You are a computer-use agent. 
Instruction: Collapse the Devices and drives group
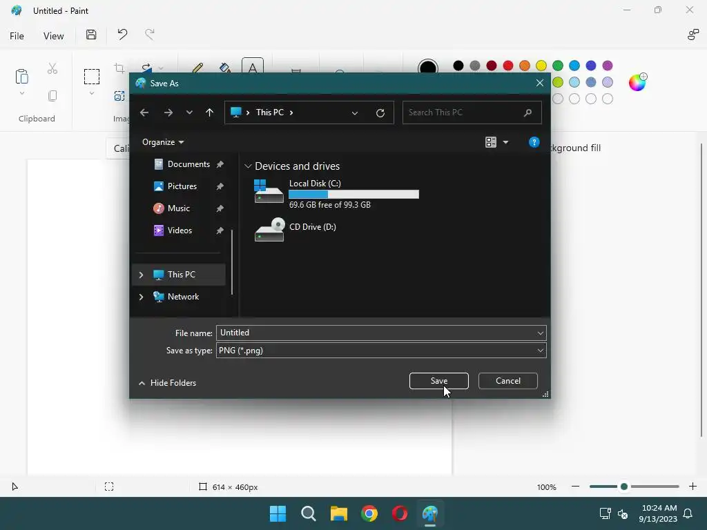pos(248,166)
